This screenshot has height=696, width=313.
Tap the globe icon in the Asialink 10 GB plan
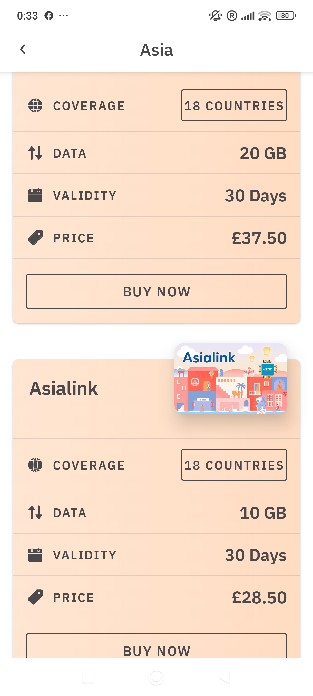coord(35,465)
